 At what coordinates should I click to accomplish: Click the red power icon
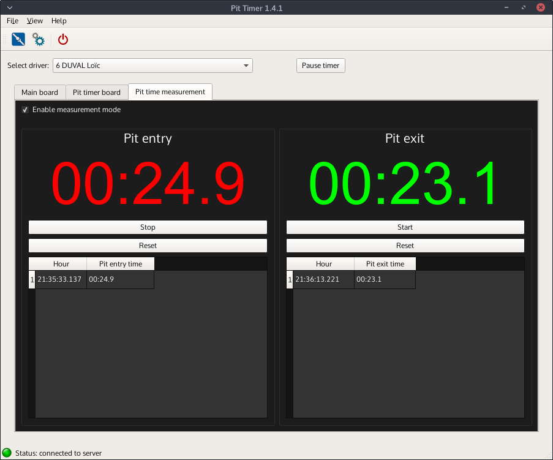point(63,40)
